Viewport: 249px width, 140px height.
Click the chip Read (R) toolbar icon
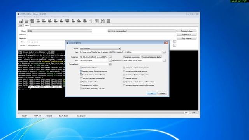click(44, 21)
